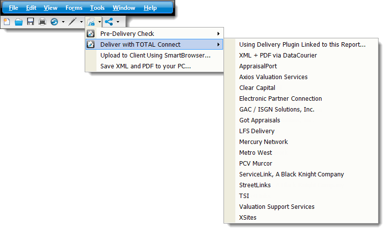Select Upload to Client Using SmartBrowser
Screen dimensions: 383x228
(155, 56)
